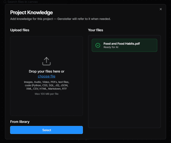Click the 'Your files' heading

click(96, 30)
